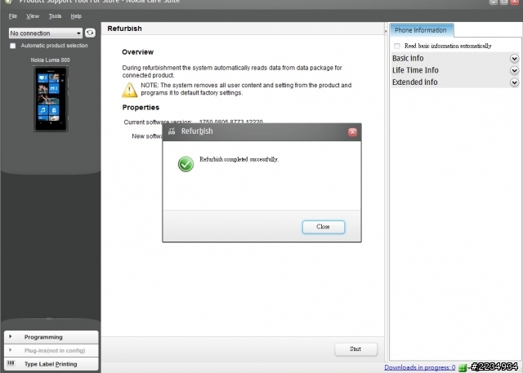Click the Nokia Lumia 800 label

(51, 60)
